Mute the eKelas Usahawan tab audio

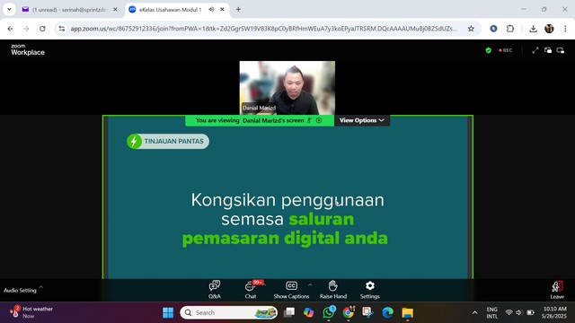pos(211,10)
